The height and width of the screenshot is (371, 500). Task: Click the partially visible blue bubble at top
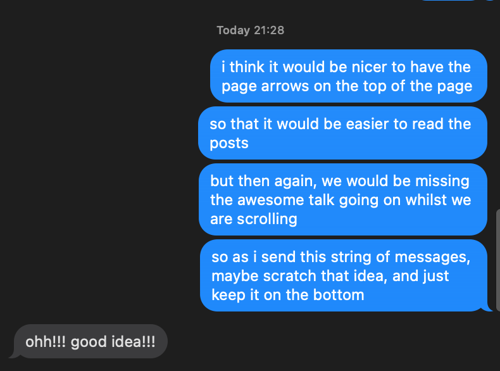point(449,1)
